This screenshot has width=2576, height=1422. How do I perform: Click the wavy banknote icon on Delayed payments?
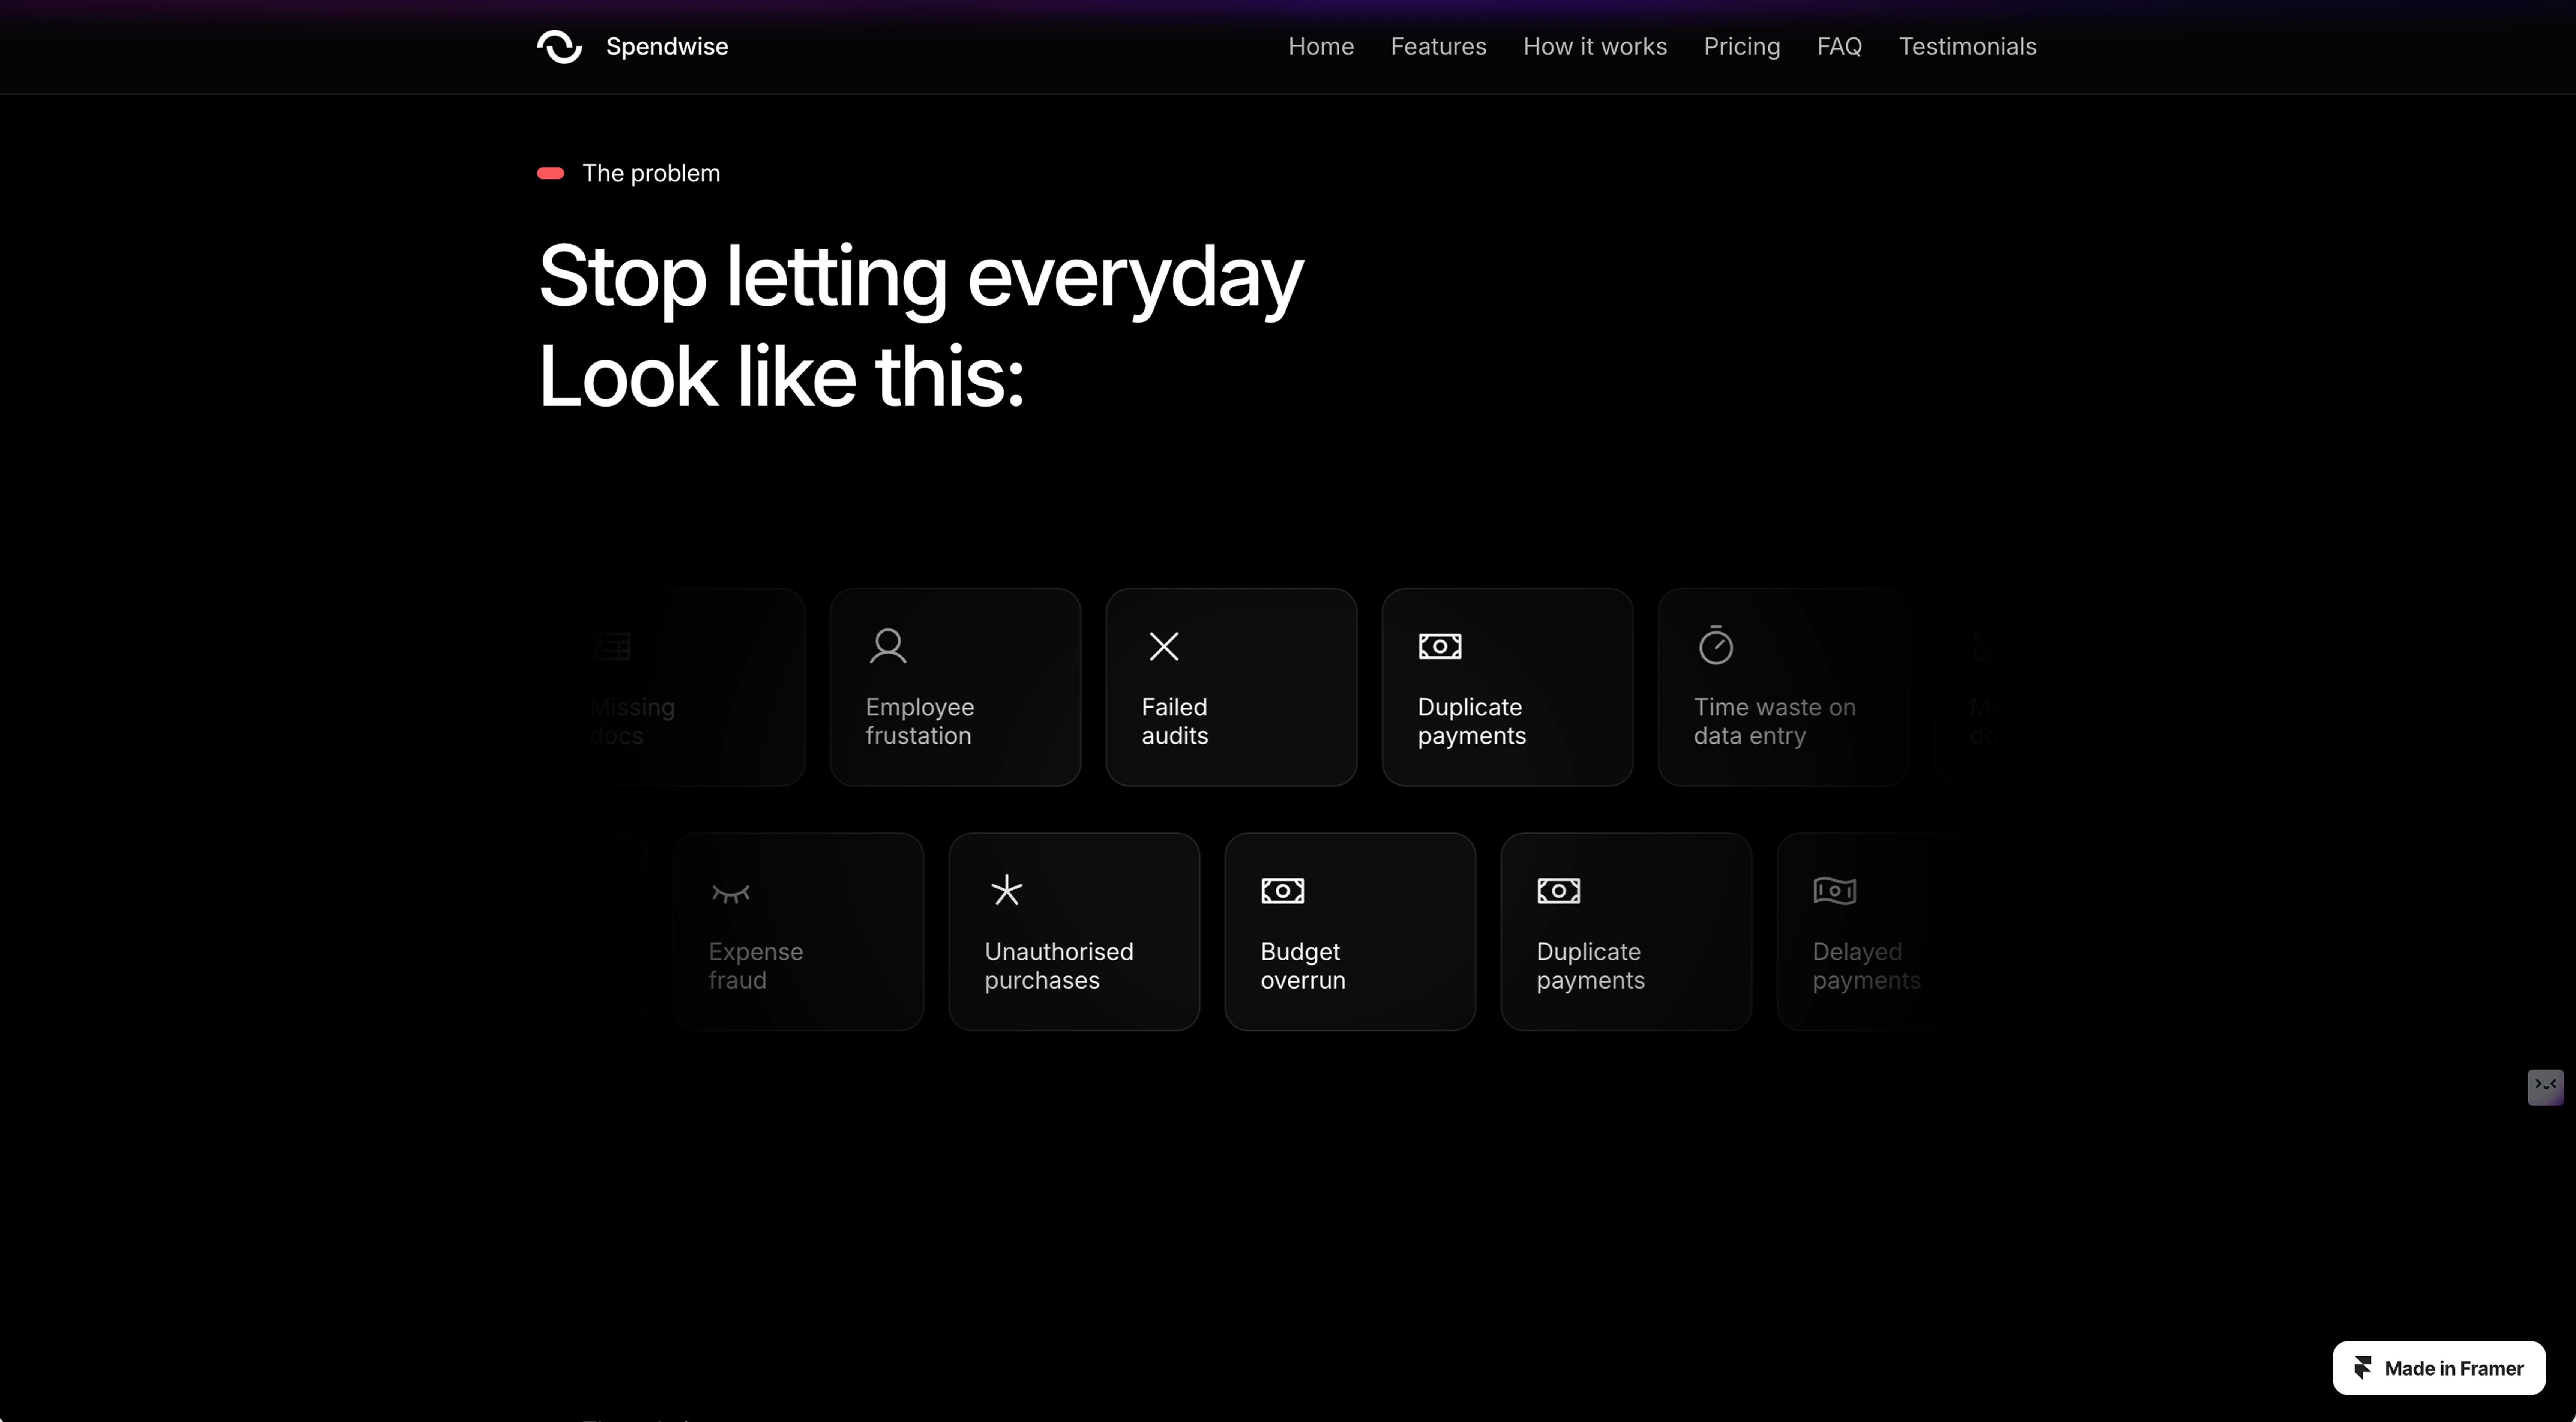(x=1834, y=891)
